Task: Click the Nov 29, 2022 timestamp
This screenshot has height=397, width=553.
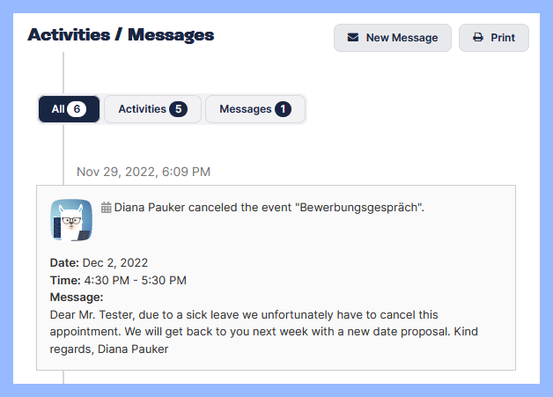Action: [144, 172]
